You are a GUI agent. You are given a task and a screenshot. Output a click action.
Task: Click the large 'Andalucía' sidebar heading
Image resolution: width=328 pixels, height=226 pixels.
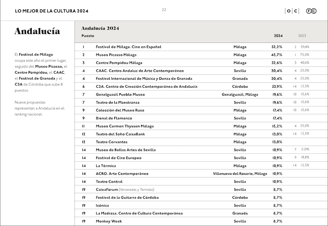click(x=37, y=31)
